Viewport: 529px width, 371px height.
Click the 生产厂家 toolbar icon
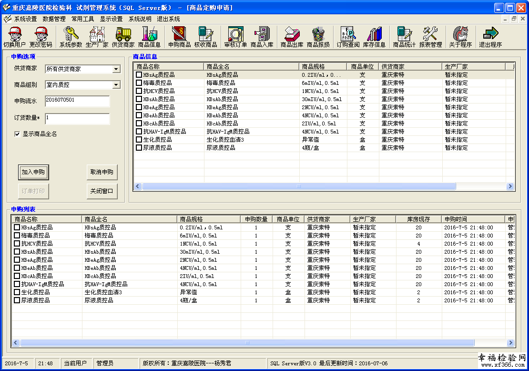pos(97,37)
